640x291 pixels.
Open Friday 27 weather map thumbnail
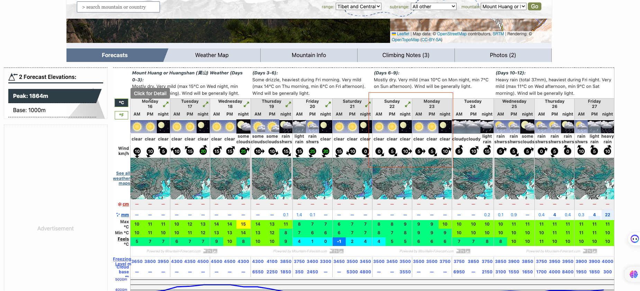[594, 179]
